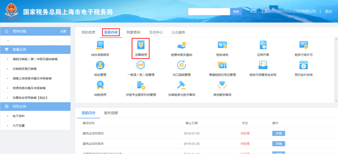
Task: Open the 其他服务事项 heart icon
Action: [222, 85]
